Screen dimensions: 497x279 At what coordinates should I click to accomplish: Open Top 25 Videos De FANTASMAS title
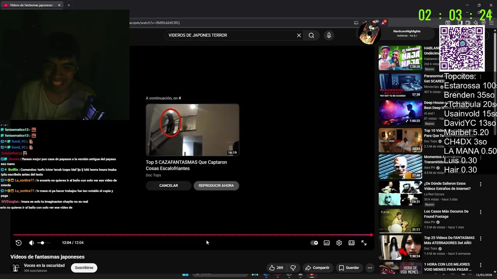449,240
